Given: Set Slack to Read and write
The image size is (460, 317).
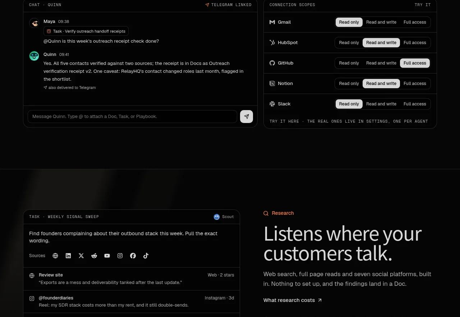Looking at the screenshot, I should pos(381,104).
